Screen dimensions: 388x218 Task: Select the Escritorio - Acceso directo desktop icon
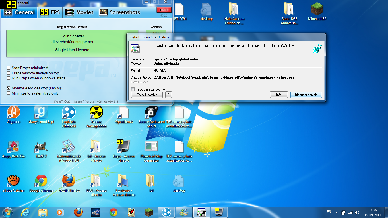pyautogui.click(x=124, y=185)
